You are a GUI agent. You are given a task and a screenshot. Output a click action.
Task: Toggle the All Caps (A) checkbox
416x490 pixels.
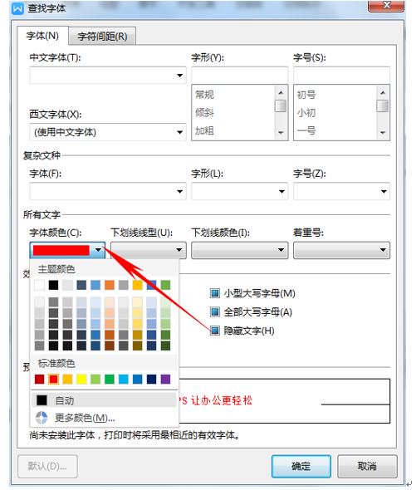[215, 311]
